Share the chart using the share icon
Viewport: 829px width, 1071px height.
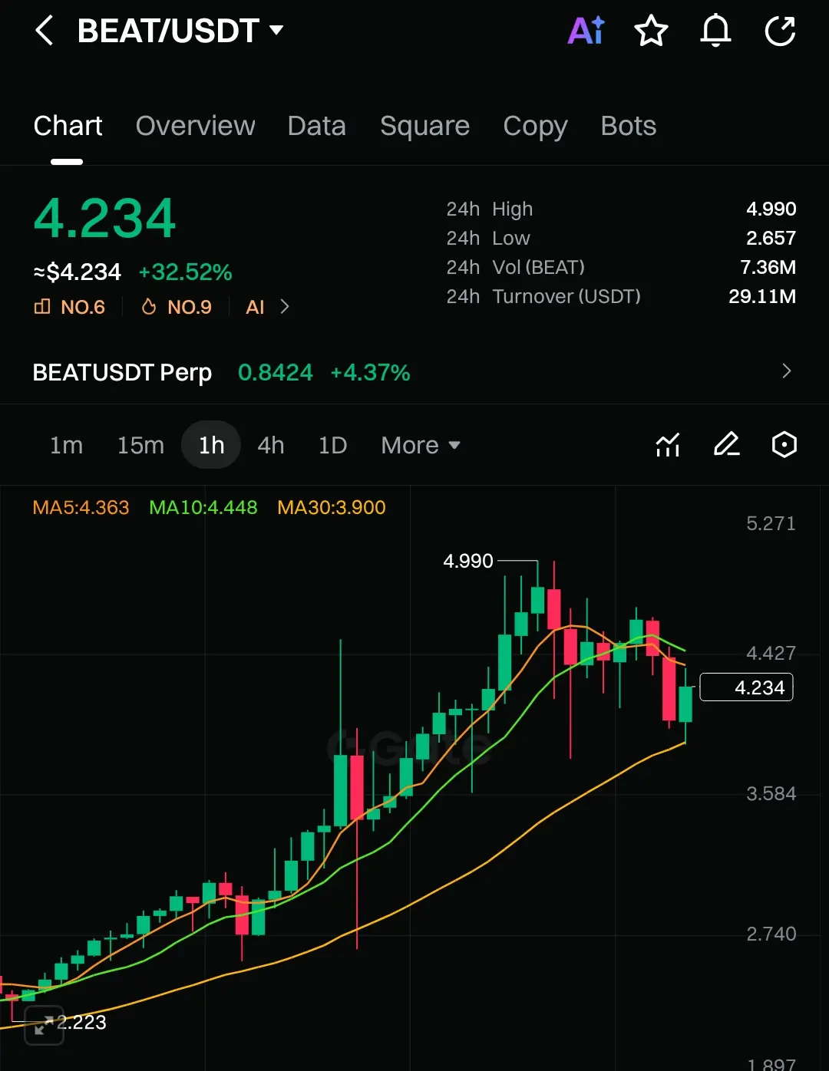pos(780,31)
